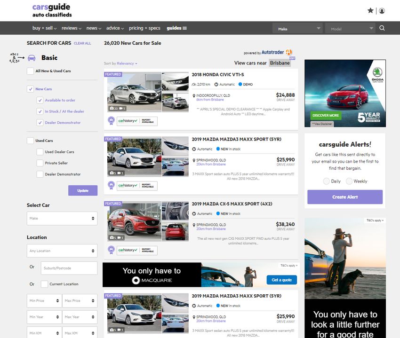Open carhistory report for Honda Civic
Image resolution: width=400 pixels, height=338 pixels.
pos(137,121)
